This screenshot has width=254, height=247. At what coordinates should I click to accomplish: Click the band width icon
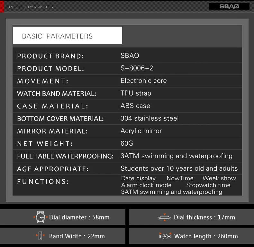(40, 236)
